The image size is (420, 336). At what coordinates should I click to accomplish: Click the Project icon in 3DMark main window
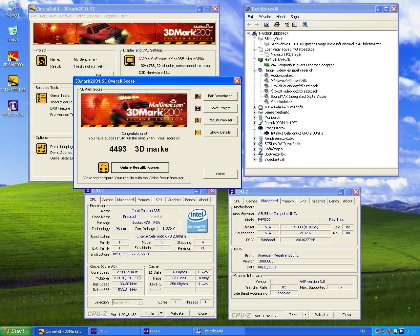point(42,61)
